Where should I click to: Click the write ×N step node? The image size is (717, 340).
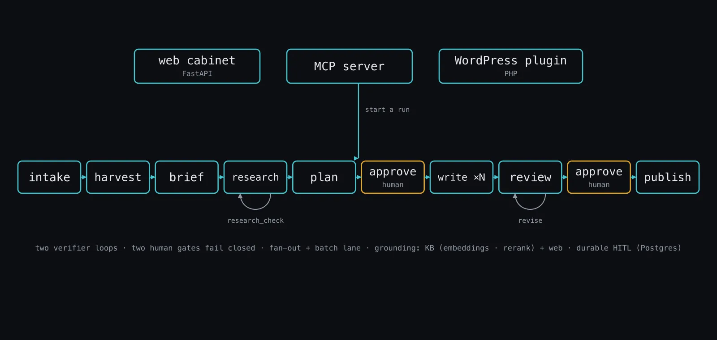[462, 177]
